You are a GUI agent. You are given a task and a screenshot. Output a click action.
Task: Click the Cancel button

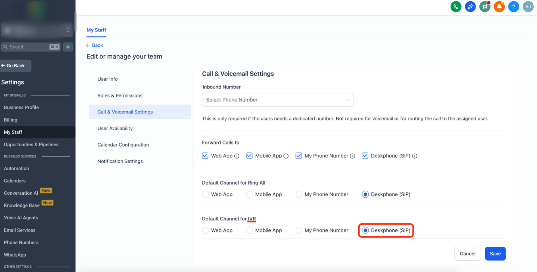468,254
